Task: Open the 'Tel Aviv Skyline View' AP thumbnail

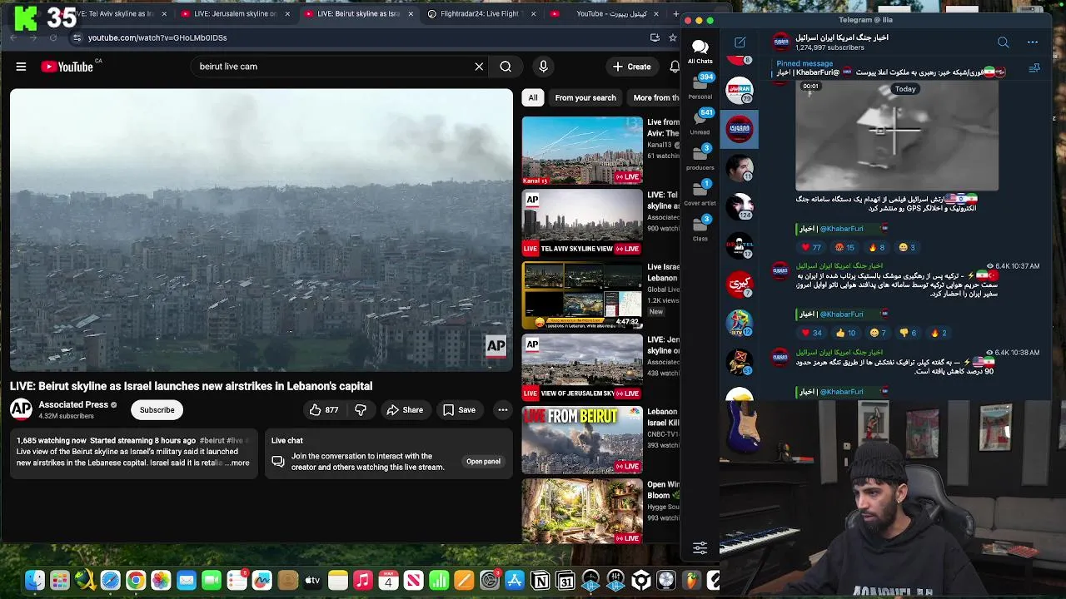Action: tap(582, 223)
